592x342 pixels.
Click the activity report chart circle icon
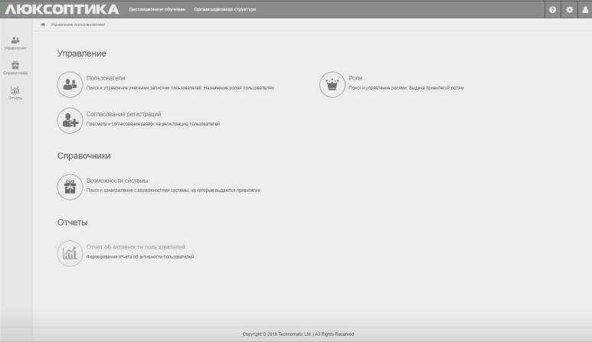[x=70, y=253]
